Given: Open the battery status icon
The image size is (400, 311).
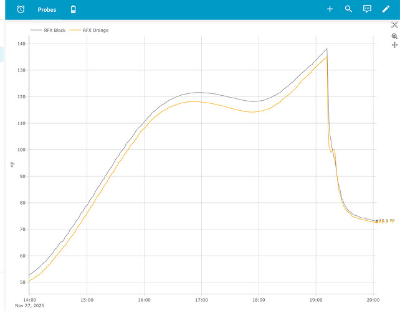Looking at the screenshot, I should tap(74, 9).
